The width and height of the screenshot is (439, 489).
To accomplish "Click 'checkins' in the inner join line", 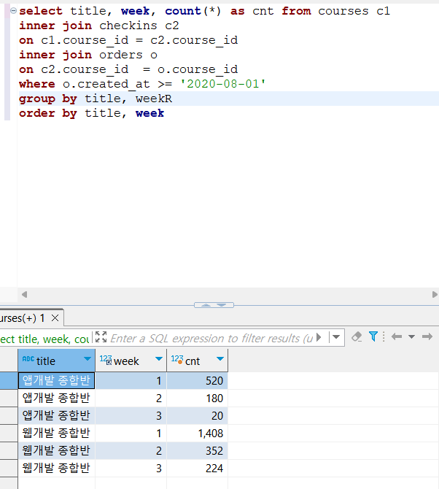I will pos(128,26).
